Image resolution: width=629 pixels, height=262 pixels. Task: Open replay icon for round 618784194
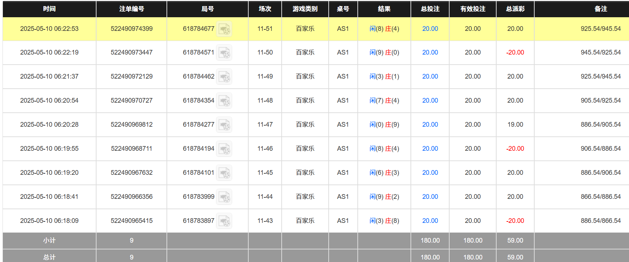pyautogui.click(x=224, y=149)
